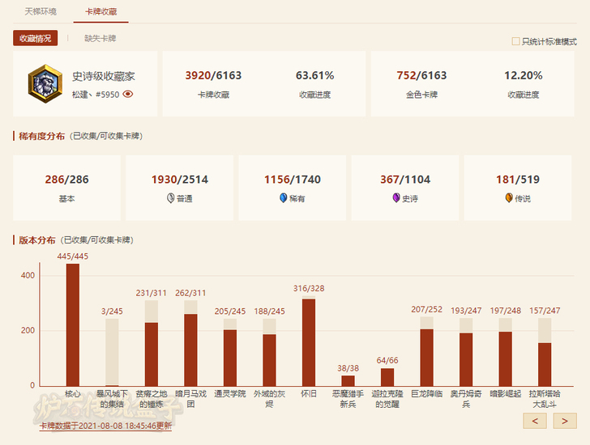
Task: Go to previous chart page arrow
Action: click(535, 421)
